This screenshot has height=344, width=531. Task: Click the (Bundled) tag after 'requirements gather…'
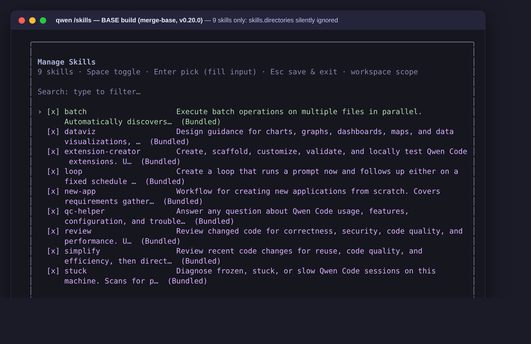click(x=183, y=201)
